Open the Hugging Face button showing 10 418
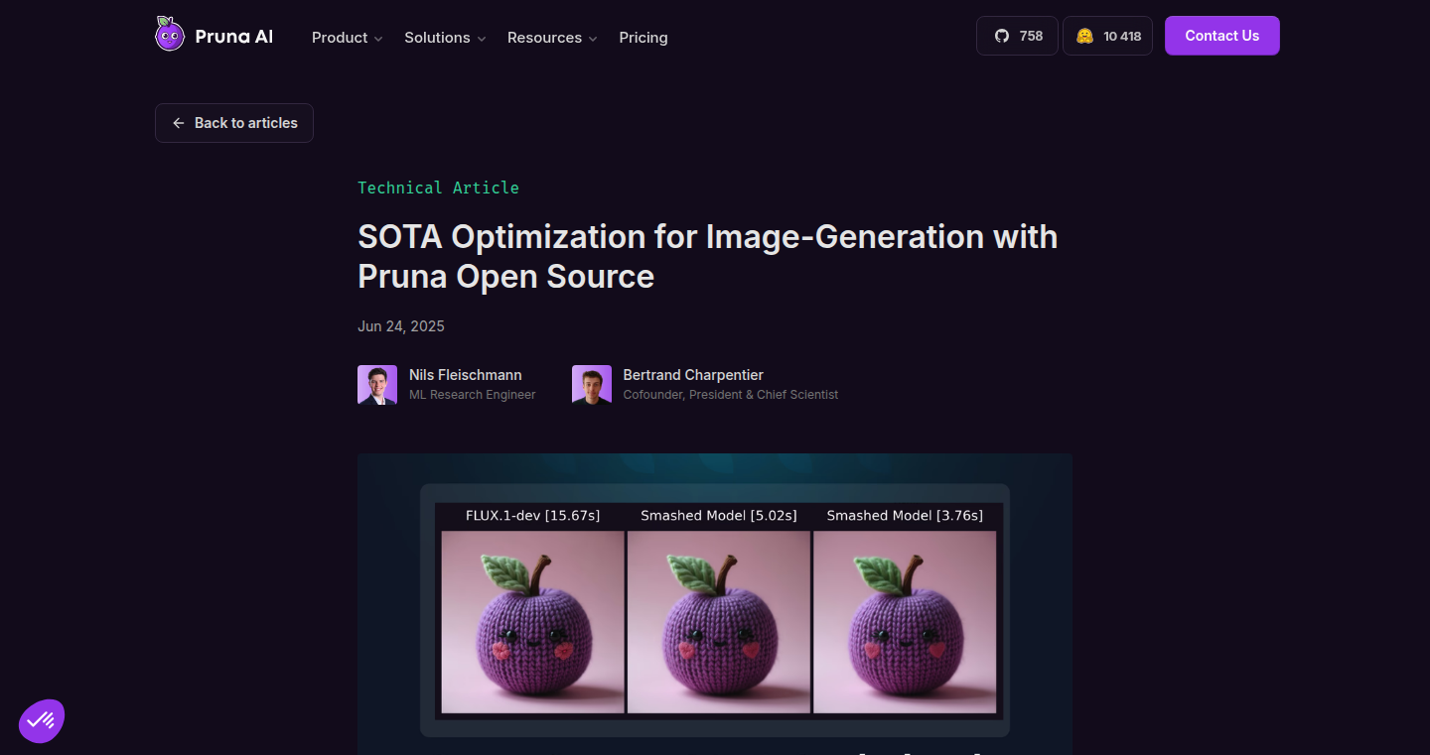This screenshot has width=1430, height=755. pyautogui.click(x=1107, y=36)
